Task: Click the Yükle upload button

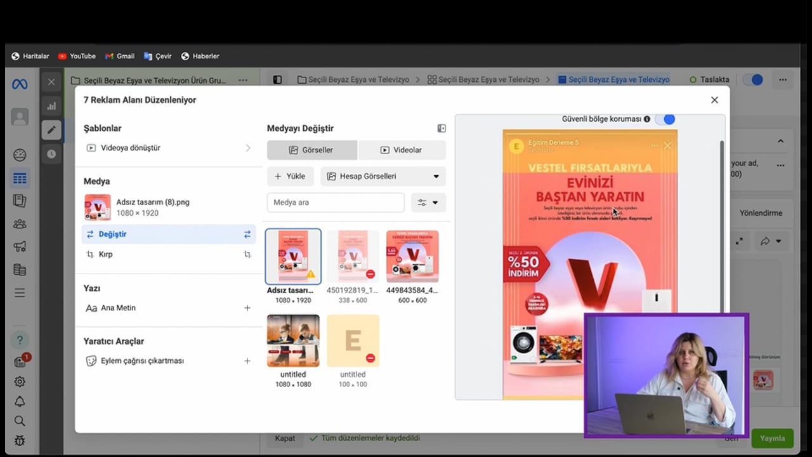Action: click(290, 176)
